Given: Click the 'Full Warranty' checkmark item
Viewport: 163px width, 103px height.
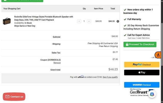Looking at the screenshot, I should click(132, 19).
